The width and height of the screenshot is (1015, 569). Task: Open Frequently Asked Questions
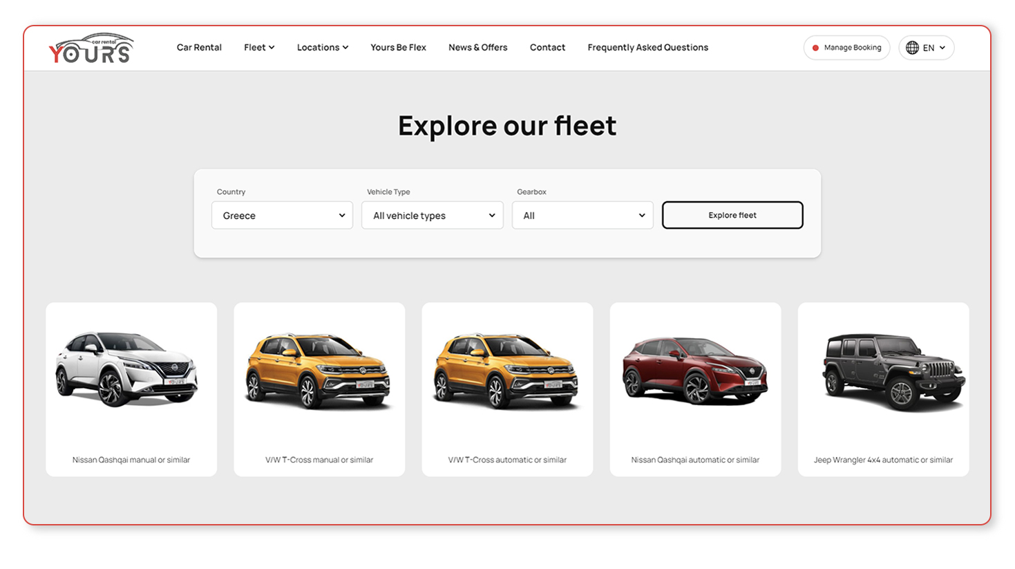point(647,48)
